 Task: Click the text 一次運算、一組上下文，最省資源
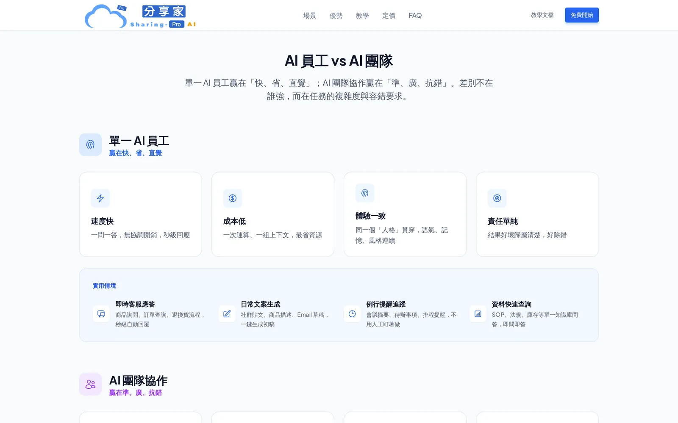pos(272,235)
